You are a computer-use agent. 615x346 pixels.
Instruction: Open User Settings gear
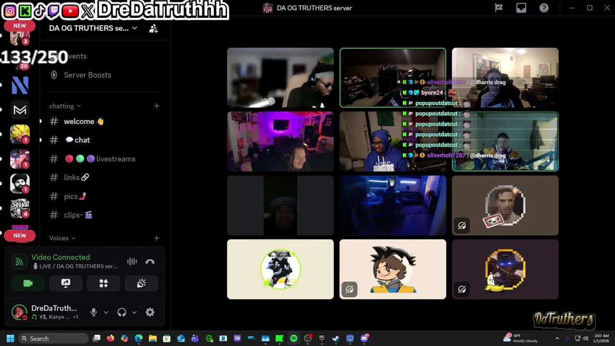pyautogui.click(x=150, y=312)
